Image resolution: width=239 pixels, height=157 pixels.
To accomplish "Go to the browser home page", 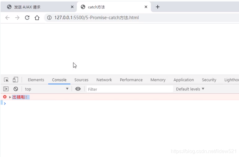I will click(37, 18).
